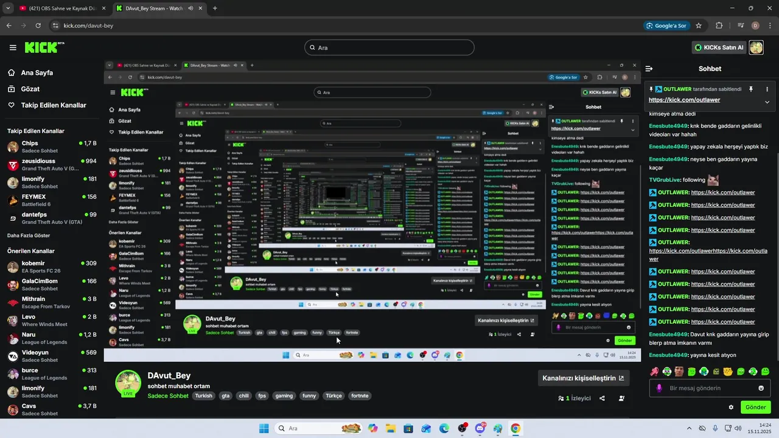Click Kanalınızı kişiselleştirin button
This screenshot has width=779, height=438.
[x=583, y=378]
